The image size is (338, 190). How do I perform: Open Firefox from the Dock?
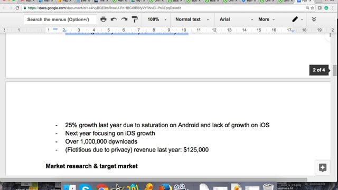(x=165, y=187)
